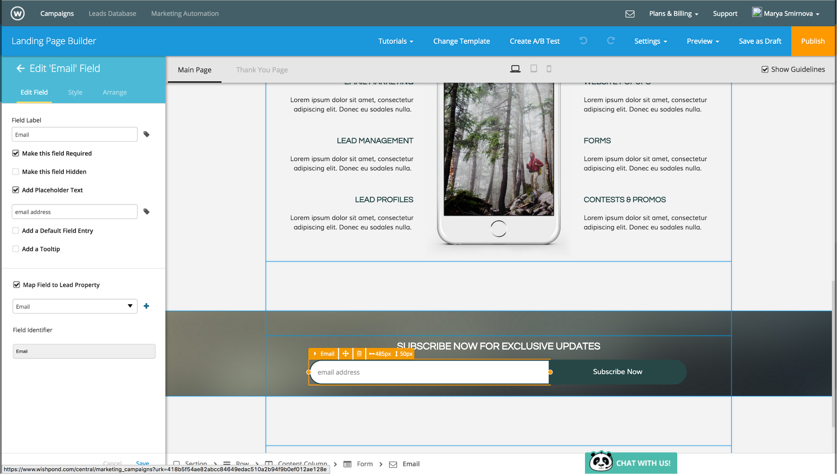Delete the Email field with trash icon
The image size is (837, 474).
pyautogui.click(x=359, y=354)
